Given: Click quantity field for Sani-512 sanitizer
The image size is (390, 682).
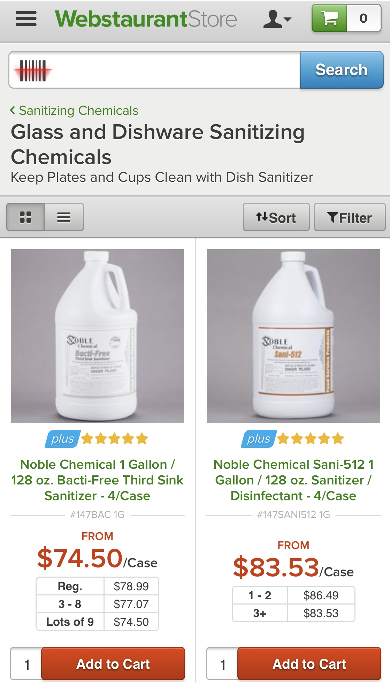Looking at the screenshot, I should [x=222, y=664].
